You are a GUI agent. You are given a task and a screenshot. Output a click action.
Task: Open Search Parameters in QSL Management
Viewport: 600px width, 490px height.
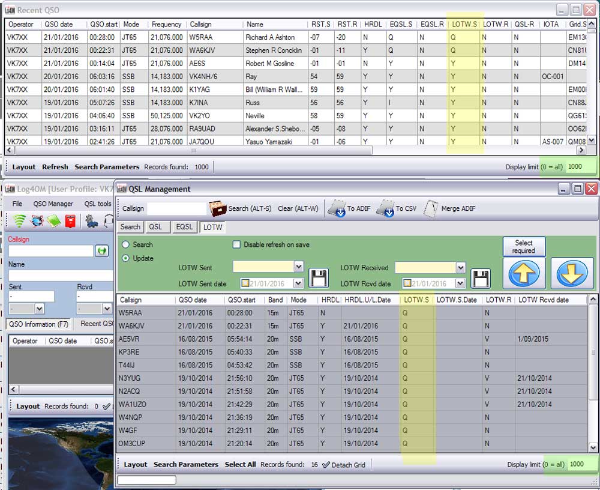(x=186, y=464)
